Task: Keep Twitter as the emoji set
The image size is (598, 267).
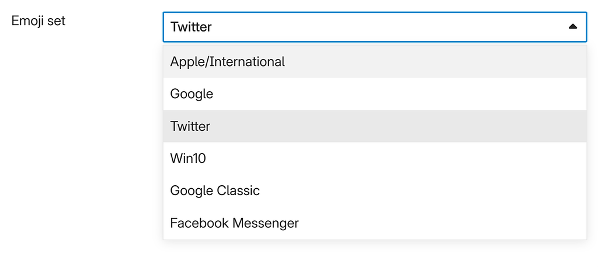Action: click(x=190, y=126)
